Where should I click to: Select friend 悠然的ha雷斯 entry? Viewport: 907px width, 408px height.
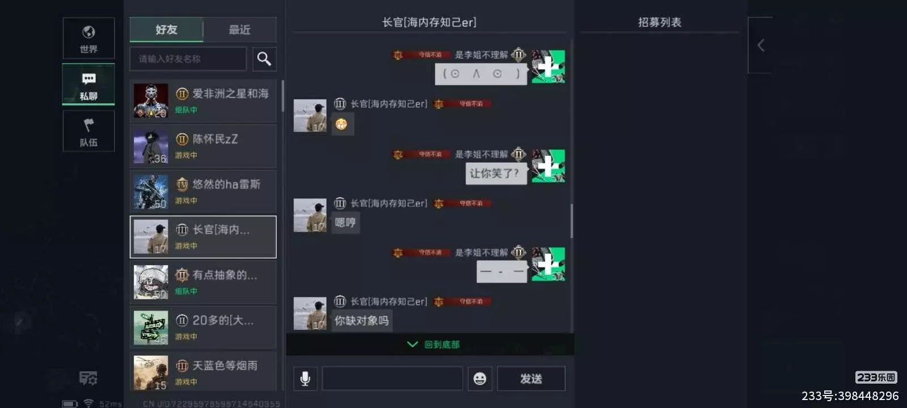click(x=203, y=192)
